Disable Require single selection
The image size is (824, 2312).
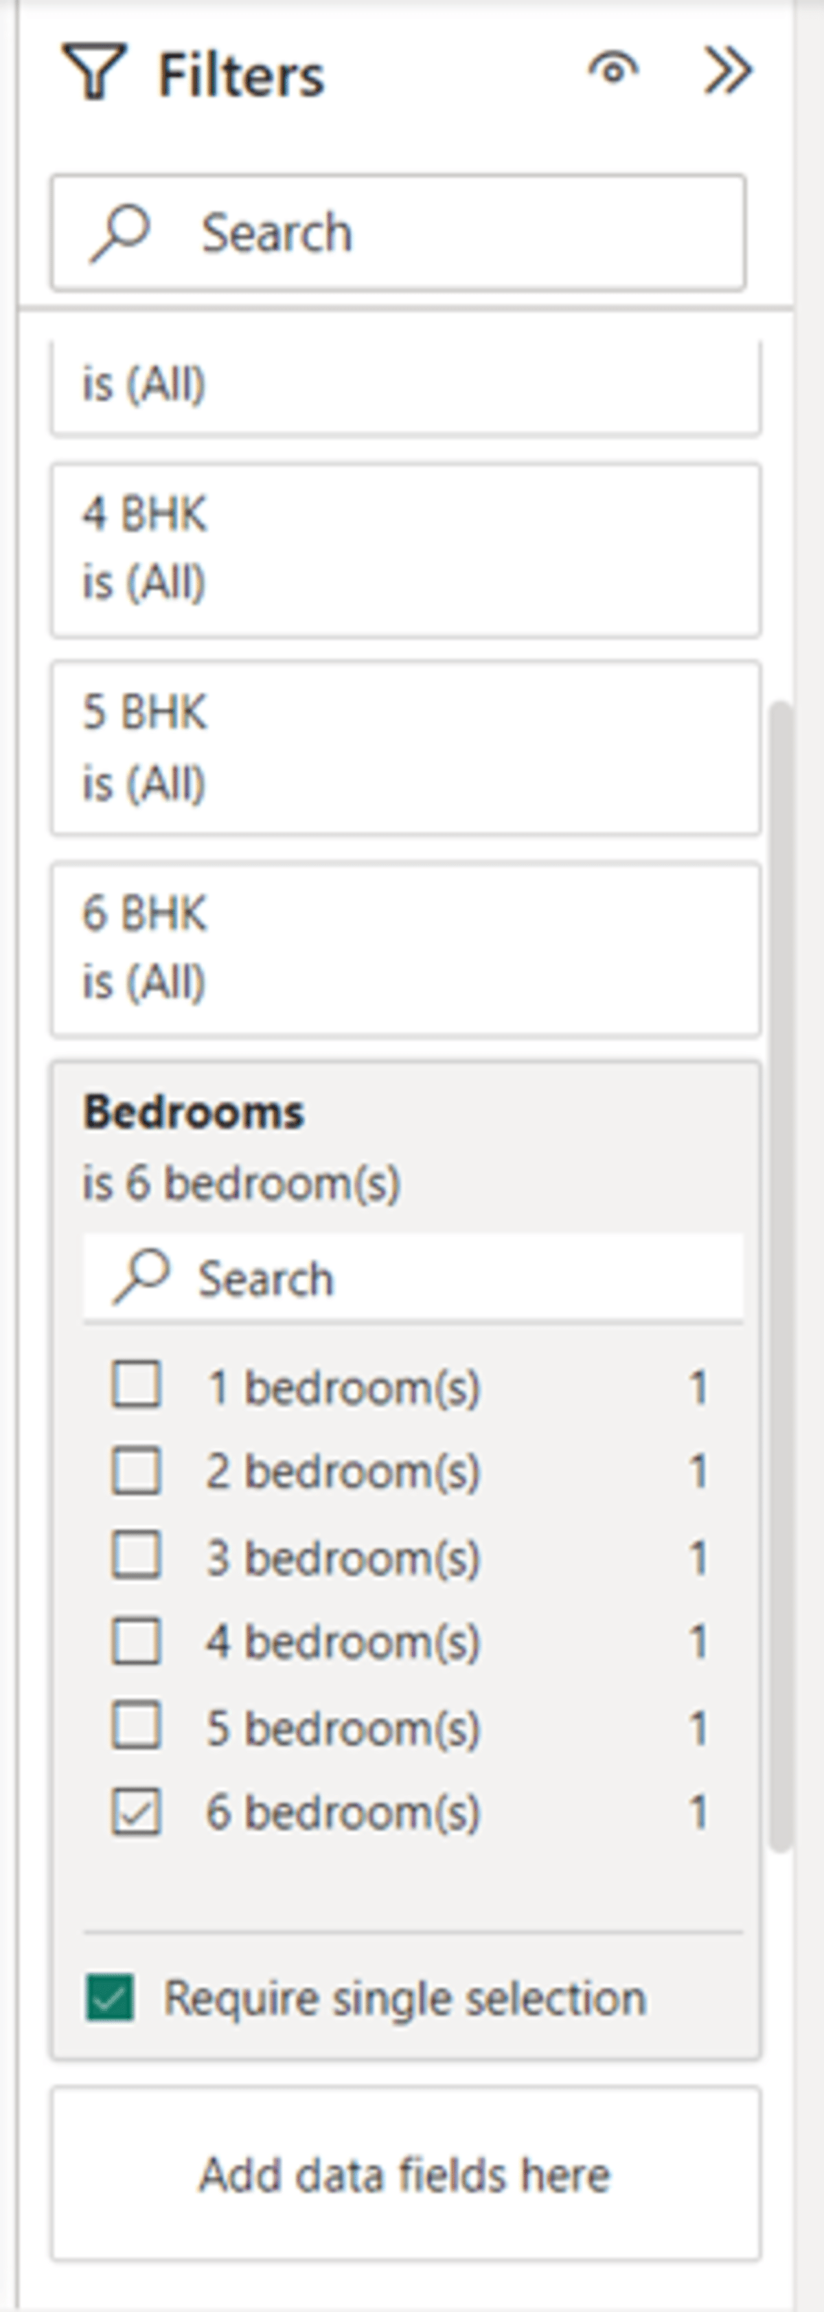(x=111, y=1998)
